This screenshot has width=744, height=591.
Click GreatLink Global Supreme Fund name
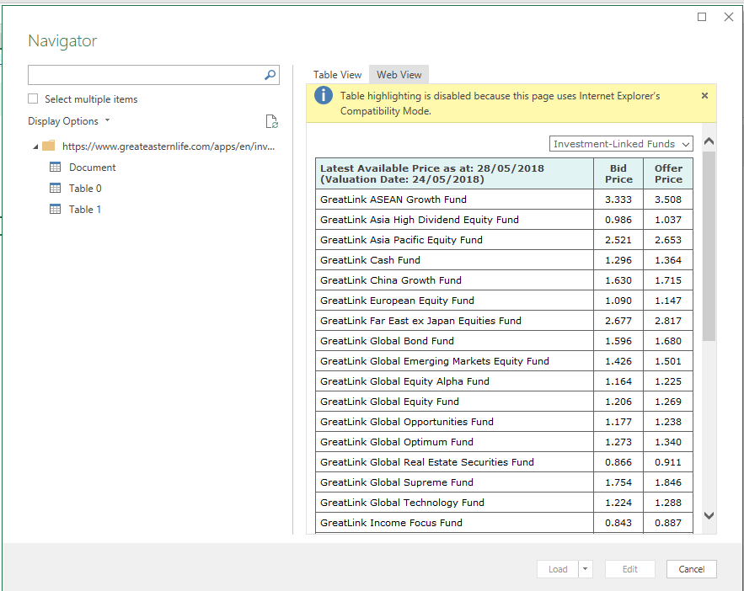coord(397,482)
